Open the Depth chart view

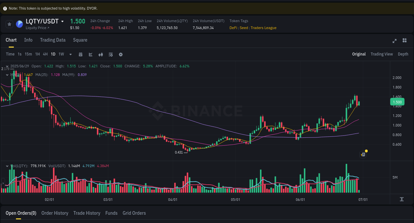click(x=403, y=54)
